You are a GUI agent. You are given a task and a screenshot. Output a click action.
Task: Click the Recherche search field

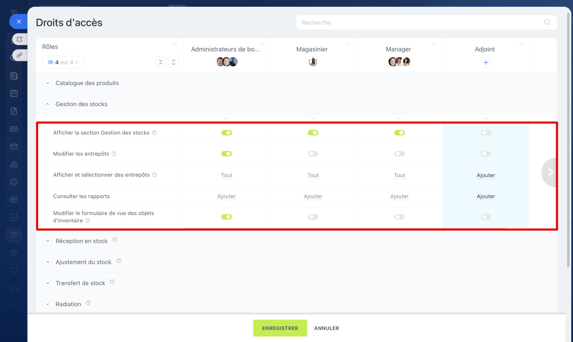pos(419,22)
